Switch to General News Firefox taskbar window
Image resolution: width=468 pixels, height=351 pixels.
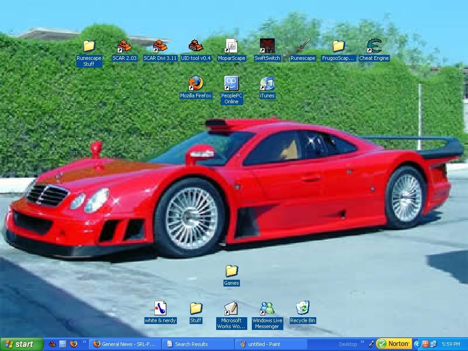pyautogui.click(x=126, y=344)
